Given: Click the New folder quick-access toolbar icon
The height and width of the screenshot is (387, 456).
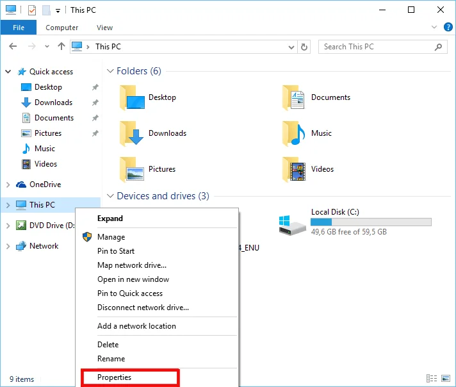Looking at the screenshot, I should point(46,10).
